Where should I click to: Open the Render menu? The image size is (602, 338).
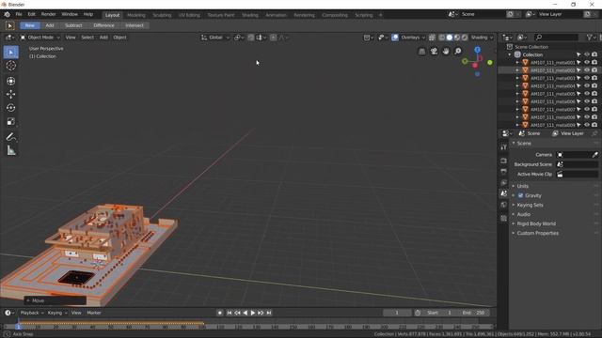coord(48,14)
